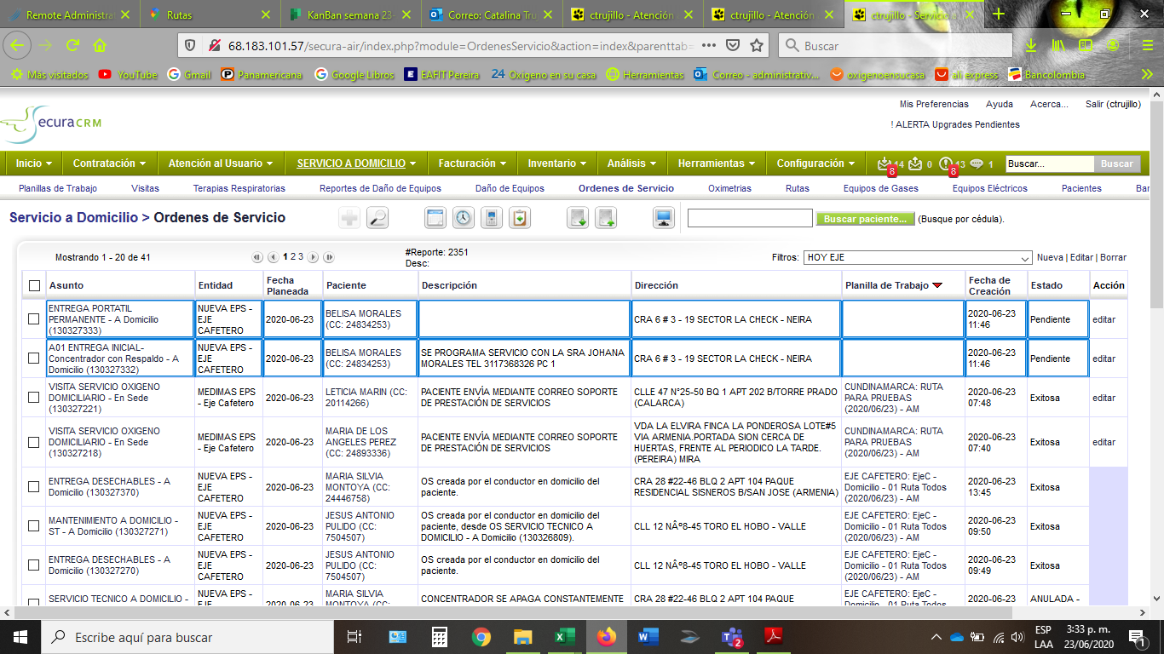The width and height of the screenshot is (1164, 654).
Task: Open the Terapias Respiratorias submenu tab
Action: point(239,188)
